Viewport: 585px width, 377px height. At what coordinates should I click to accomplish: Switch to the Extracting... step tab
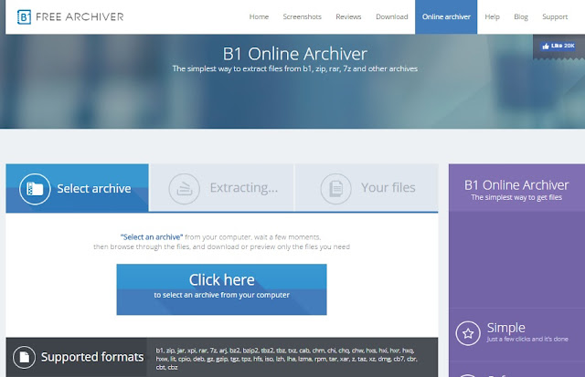coord(222,187)
